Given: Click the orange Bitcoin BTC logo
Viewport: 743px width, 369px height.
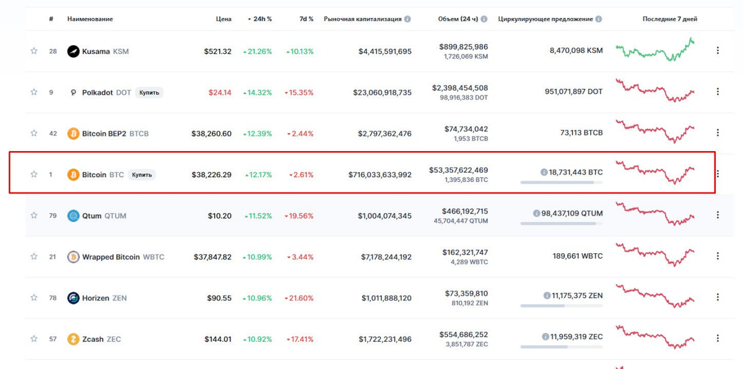Looking at the screenshot, I should click(x=73, y=175).
